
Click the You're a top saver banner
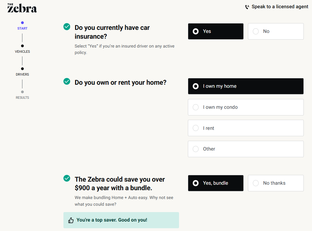click(121, 220)
